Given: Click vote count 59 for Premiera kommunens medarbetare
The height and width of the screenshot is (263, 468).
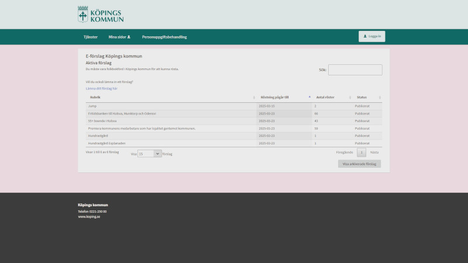Looking at the screenshot, I should click(x=316, y=129).
